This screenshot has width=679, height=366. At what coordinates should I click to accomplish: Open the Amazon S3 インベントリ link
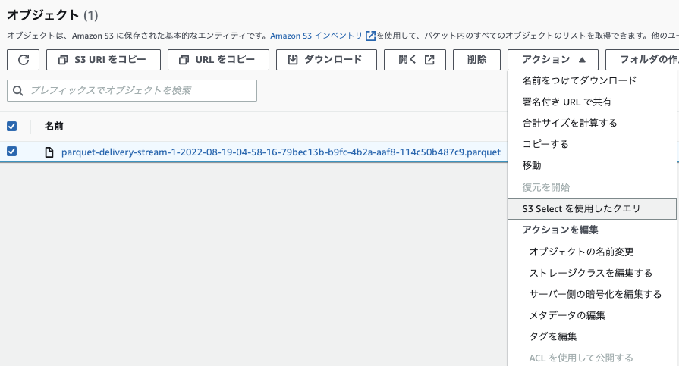pyautogui.click(x=316, y=36)
